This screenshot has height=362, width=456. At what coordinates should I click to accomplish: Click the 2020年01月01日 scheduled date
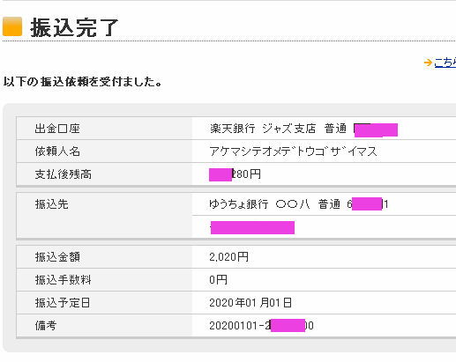250,302
